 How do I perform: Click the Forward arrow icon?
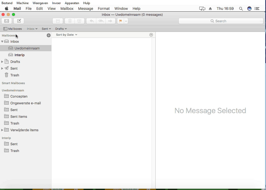[110, 21]
